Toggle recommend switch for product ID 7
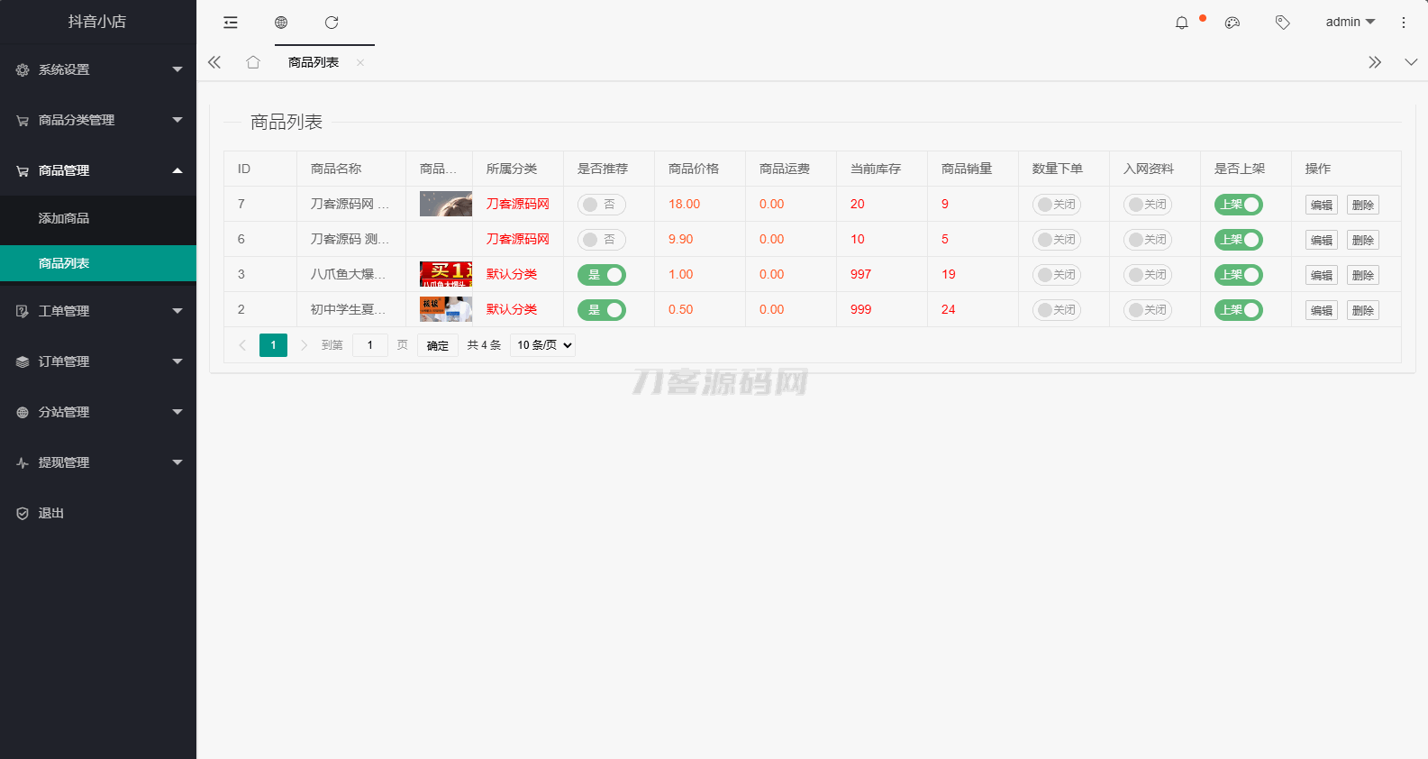1428x759 pixels. click(601, 205)
